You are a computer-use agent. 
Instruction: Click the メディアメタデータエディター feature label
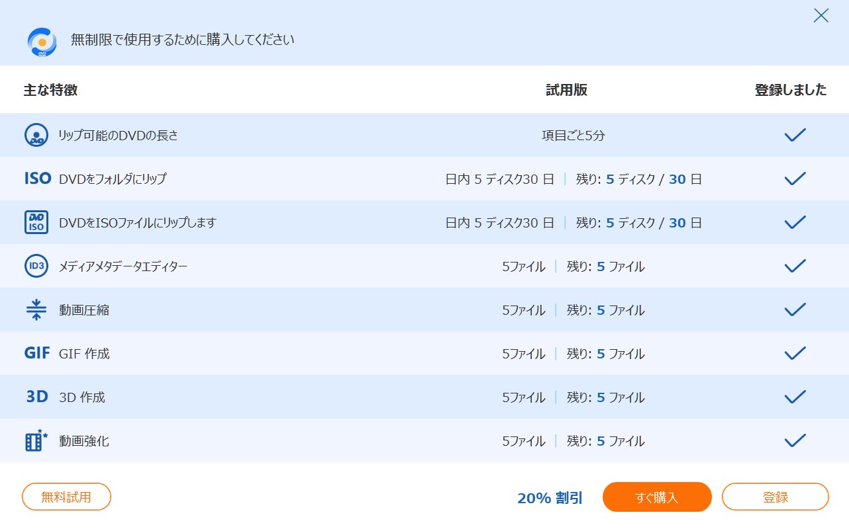(x=123, y=266)
